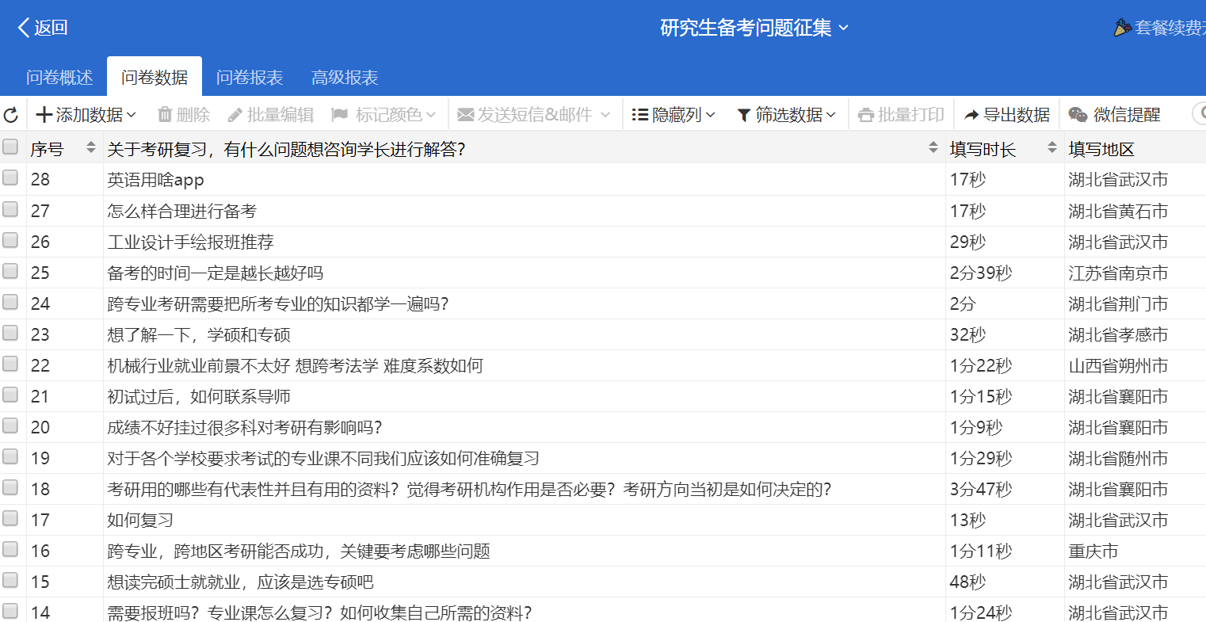Open the 发送短信&邮件 dropdown
Image resolution: width=1206 pixels, height=622 pixels.
point(533,115)
